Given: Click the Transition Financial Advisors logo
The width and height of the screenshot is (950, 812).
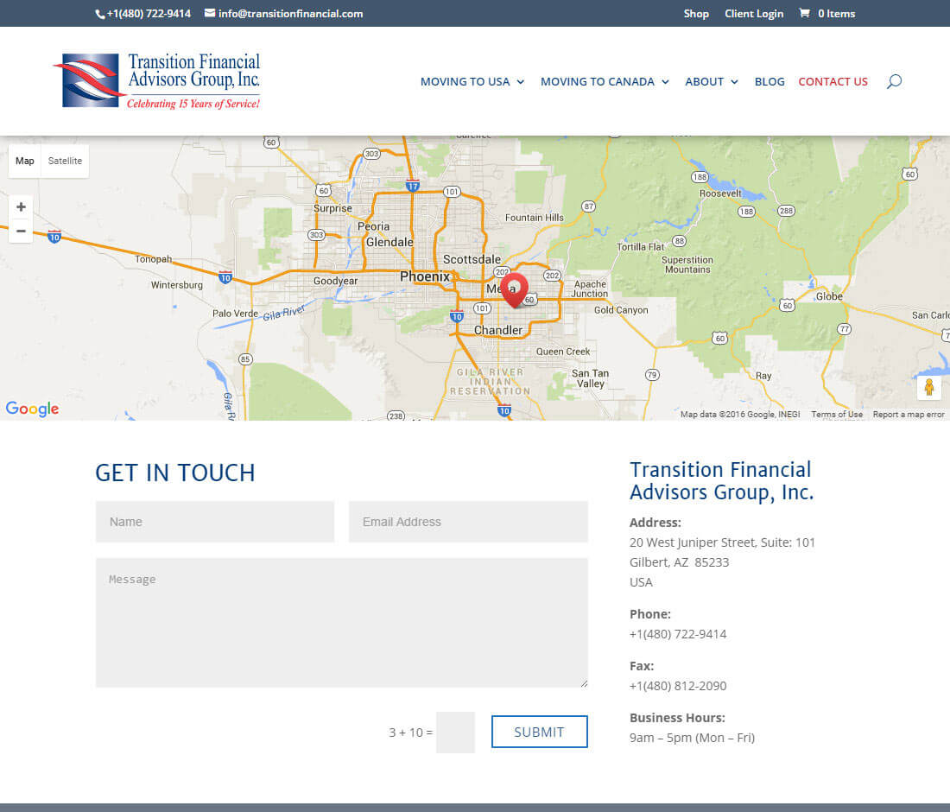Looking at the screenshot, I should tap(157, 81).
